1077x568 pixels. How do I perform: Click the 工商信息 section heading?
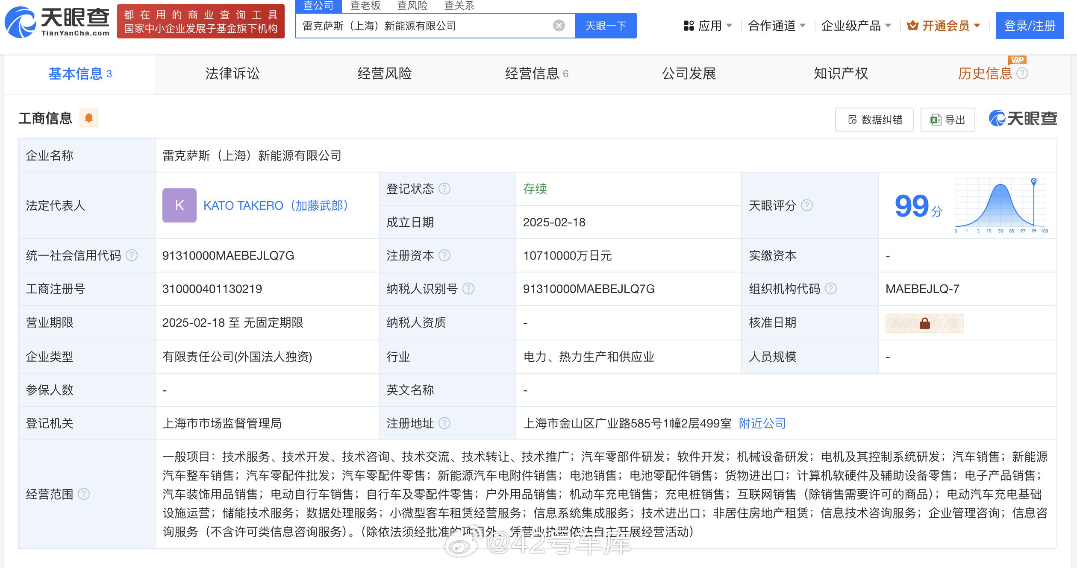[x=45, y=118]
